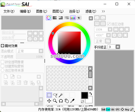Click zoom in button beside 100%
The height and width of the screenshot is (112, 135).
tap(121, 30)
